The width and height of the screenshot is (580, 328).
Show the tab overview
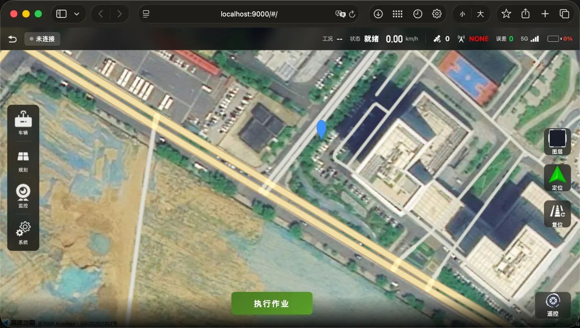click(565, 14)
